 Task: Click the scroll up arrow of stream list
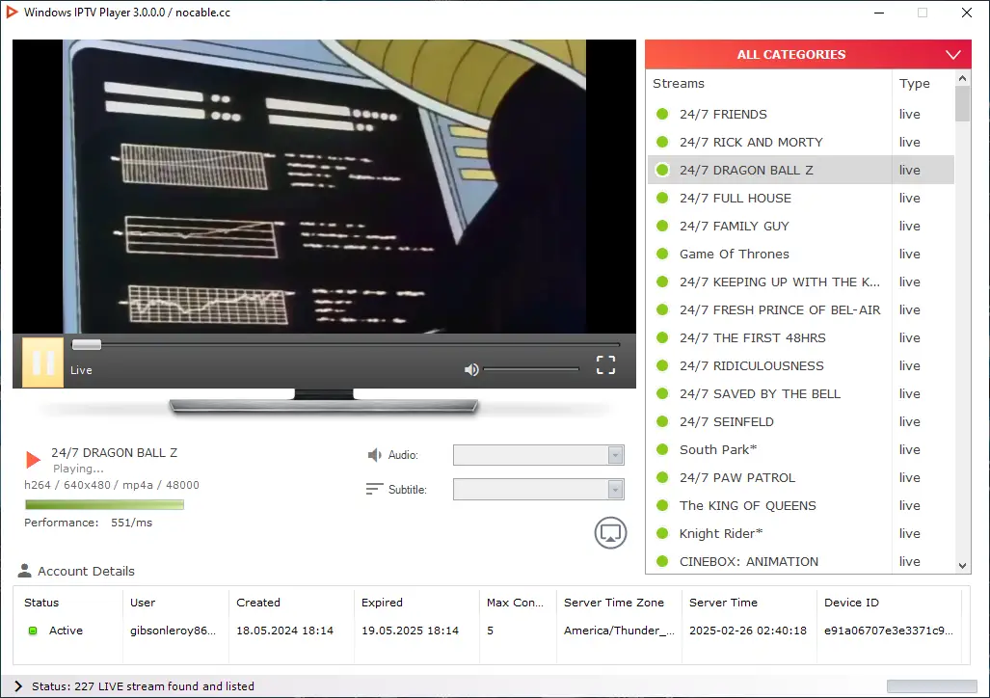point(962,78)
